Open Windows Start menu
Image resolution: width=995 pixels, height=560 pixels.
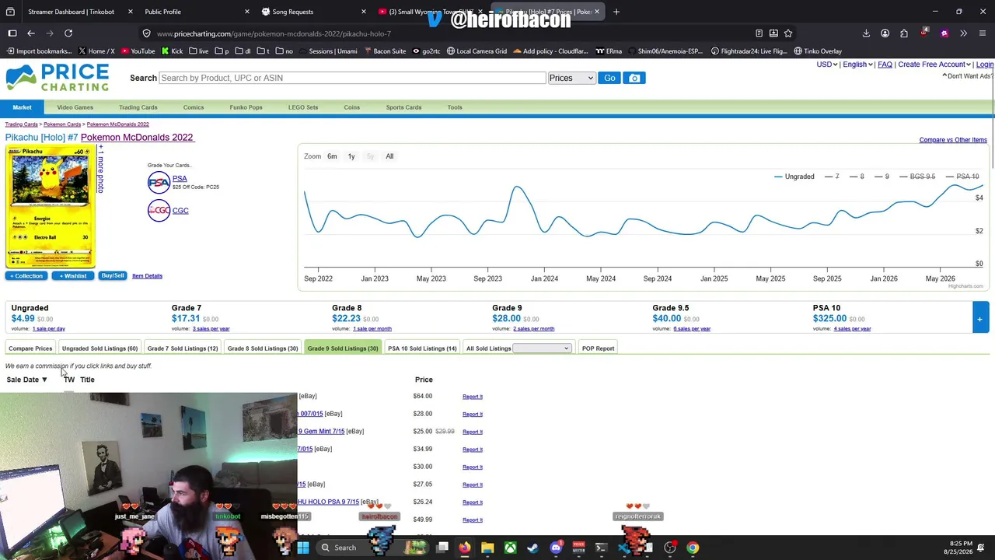click(303, 548)
